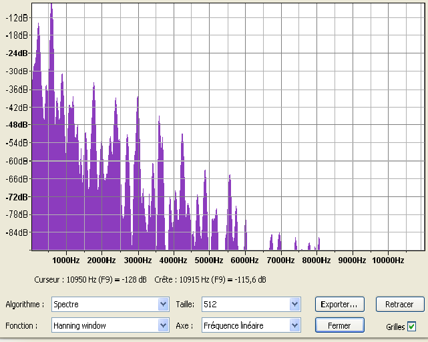Viewport: 428px width, 342px height.
Task: Click the Retracer button
Action: click(x=400, y=305)
